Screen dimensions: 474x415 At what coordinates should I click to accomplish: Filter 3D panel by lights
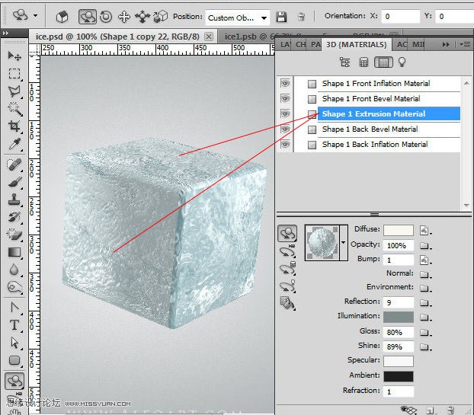point(402,62)
